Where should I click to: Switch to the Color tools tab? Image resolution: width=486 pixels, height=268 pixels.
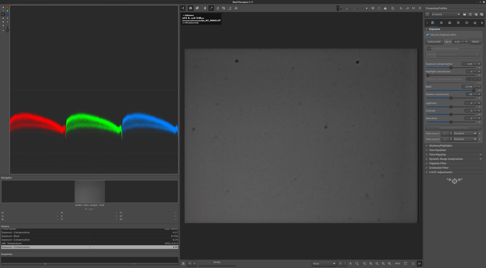click(x=450, y=23)
